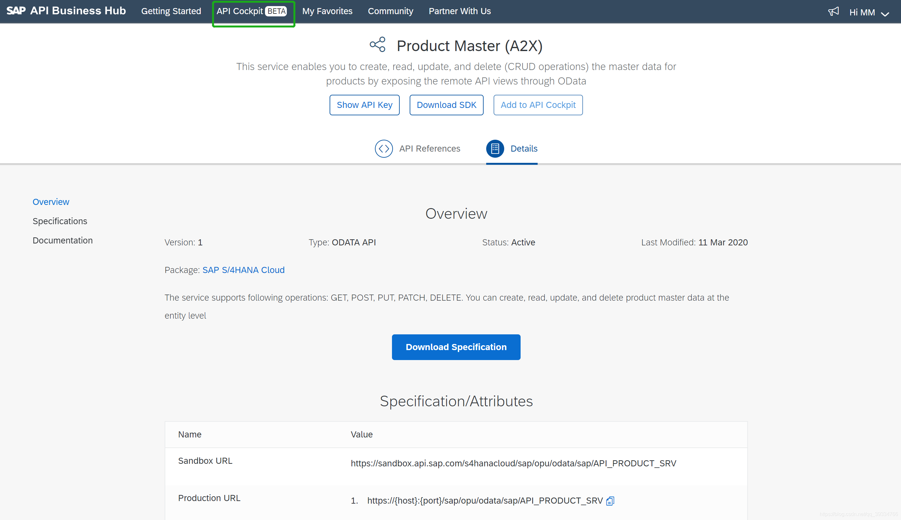The width and height of the screenshot is (901, 520).
Task: Click the Download Specification button
Action: click(456, 347)
